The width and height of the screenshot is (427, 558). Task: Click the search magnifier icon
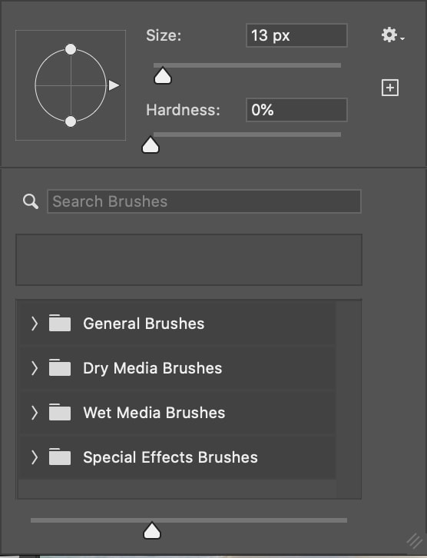tap(31, 201)
